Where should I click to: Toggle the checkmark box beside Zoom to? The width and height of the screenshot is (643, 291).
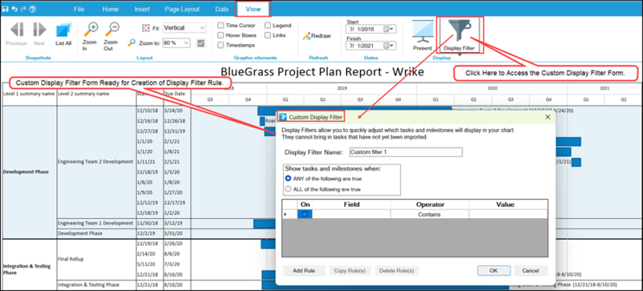pos(201,42)
